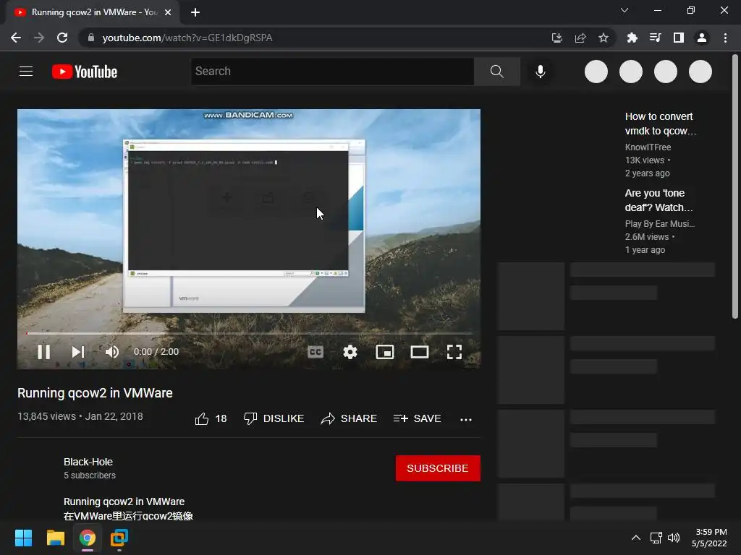Select the 'Running qcow2 in VMWare' tab
This screenshot has height=555, width=741.
(93, 12)
